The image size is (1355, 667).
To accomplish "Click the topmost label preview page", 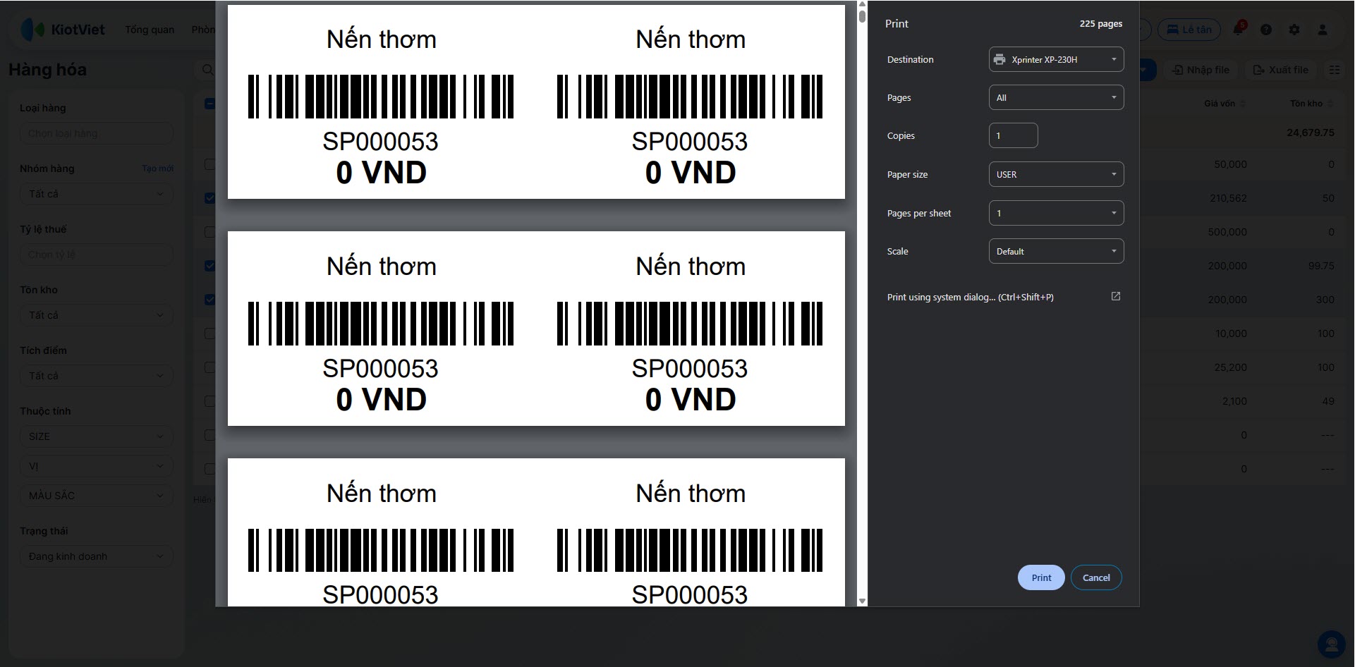I will click(x=536, y=102).
